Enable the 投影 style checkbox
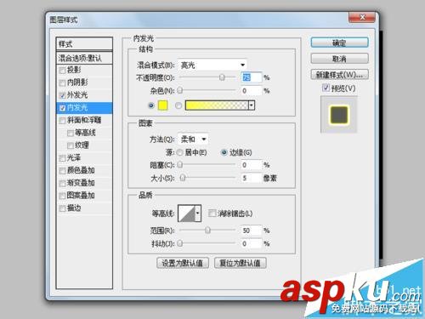The width and height of the screenshot is (425, 319). [62, 70]
